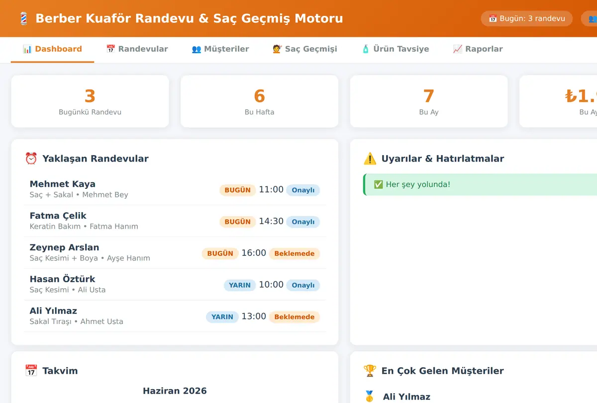
Task: Click the alarm clock icon beside Yaklaşan Randevular
Action: coord(31,159)
